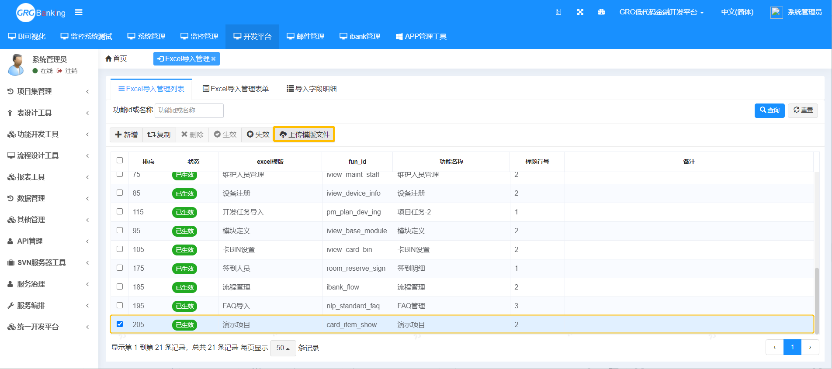The width and height of the screenshot is (832, 369).
Task: Go to next page in pagination
Action: (x=810, y=348)
